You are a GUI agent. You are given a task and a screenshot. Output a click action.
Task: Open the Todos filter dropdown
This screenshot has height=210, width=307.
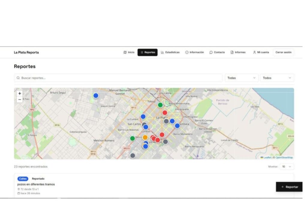tap(277, 78)
